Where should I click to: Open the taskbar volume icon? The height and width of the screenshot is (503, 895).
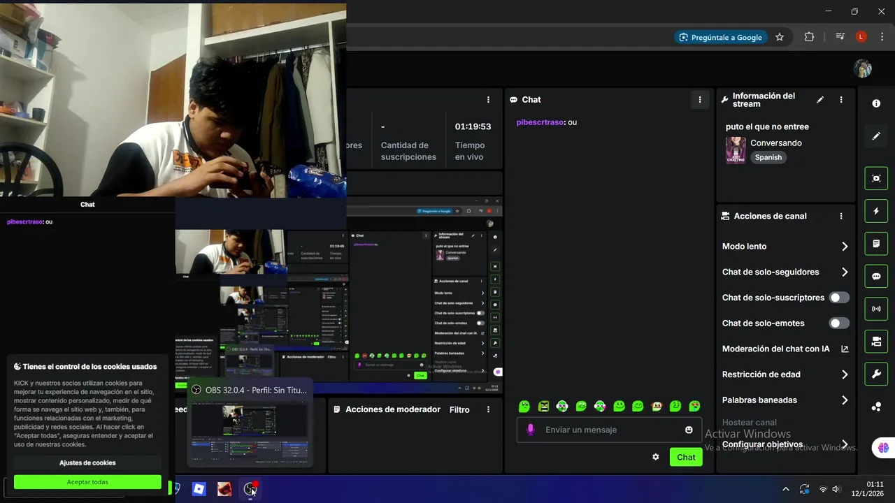(x=836, y=489)
